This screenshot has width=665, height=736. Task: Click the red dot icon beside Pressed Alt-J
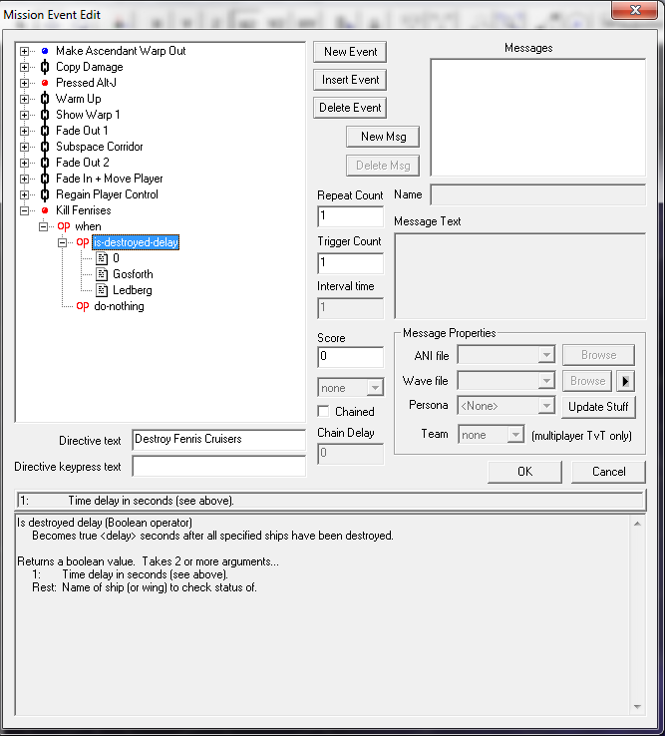point(45,83)
